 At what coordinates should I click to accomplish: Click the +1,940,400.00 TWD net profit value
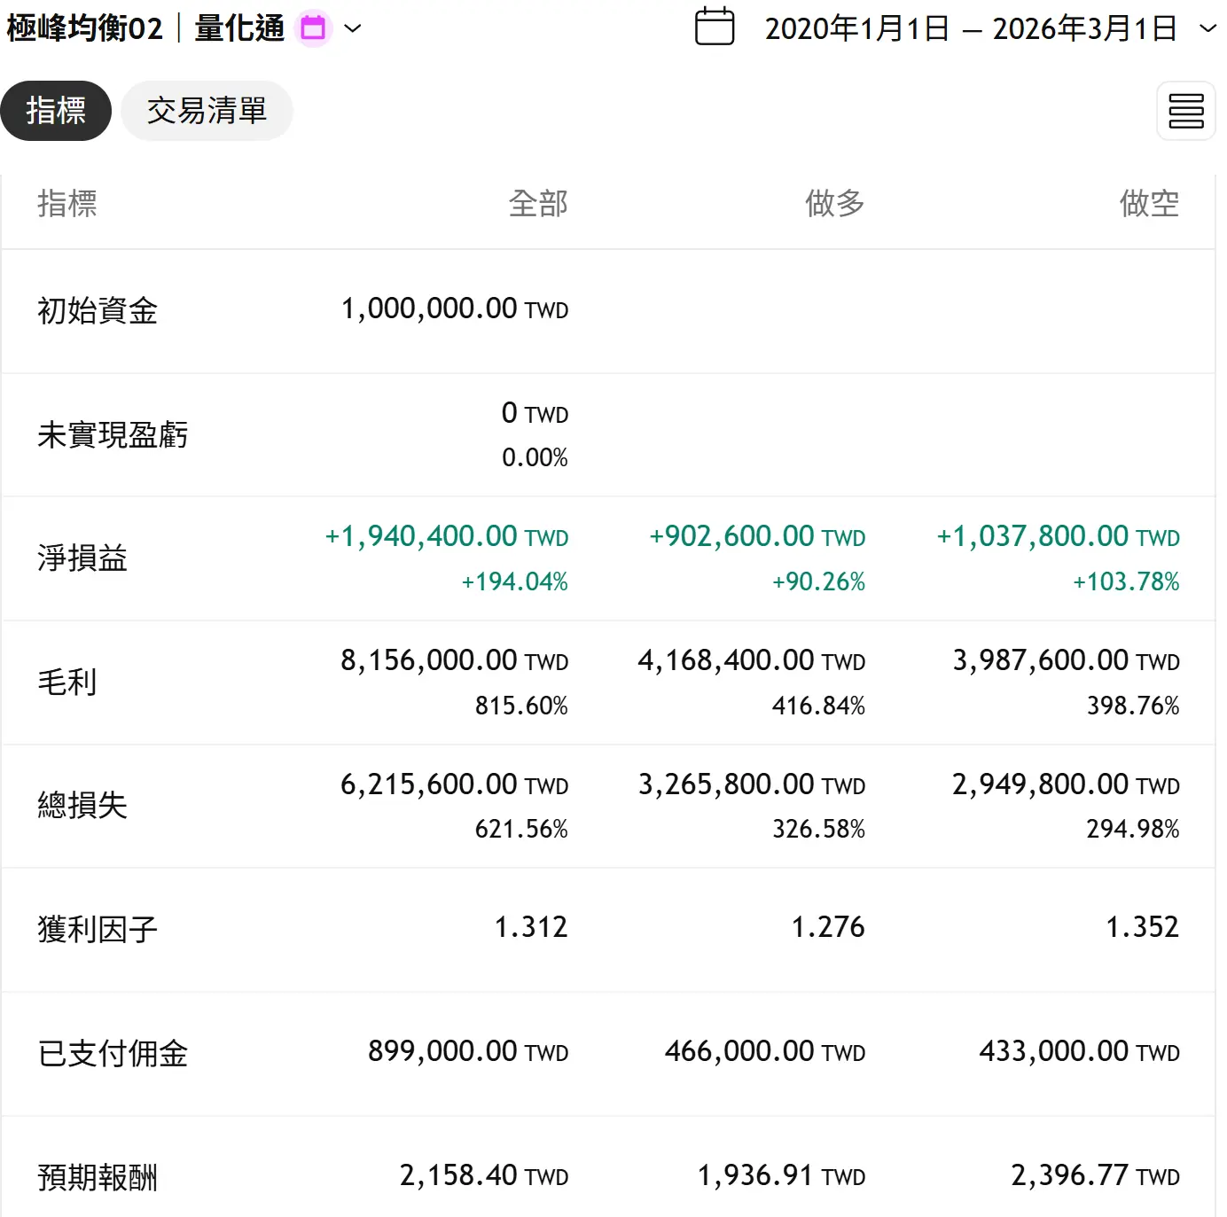(x=447, y=537)
